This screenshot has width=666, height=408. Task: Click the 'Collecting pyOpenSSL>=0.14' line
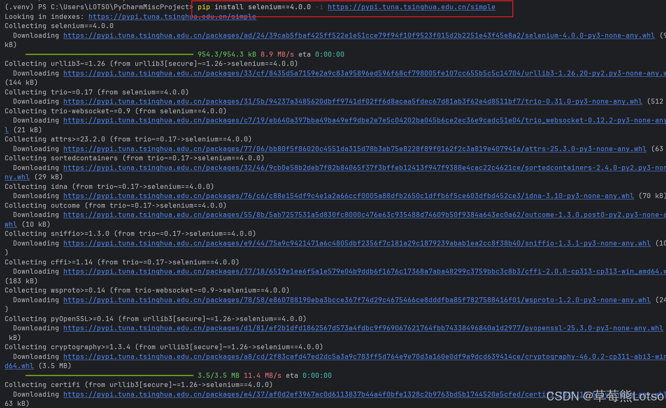point(155,319)
